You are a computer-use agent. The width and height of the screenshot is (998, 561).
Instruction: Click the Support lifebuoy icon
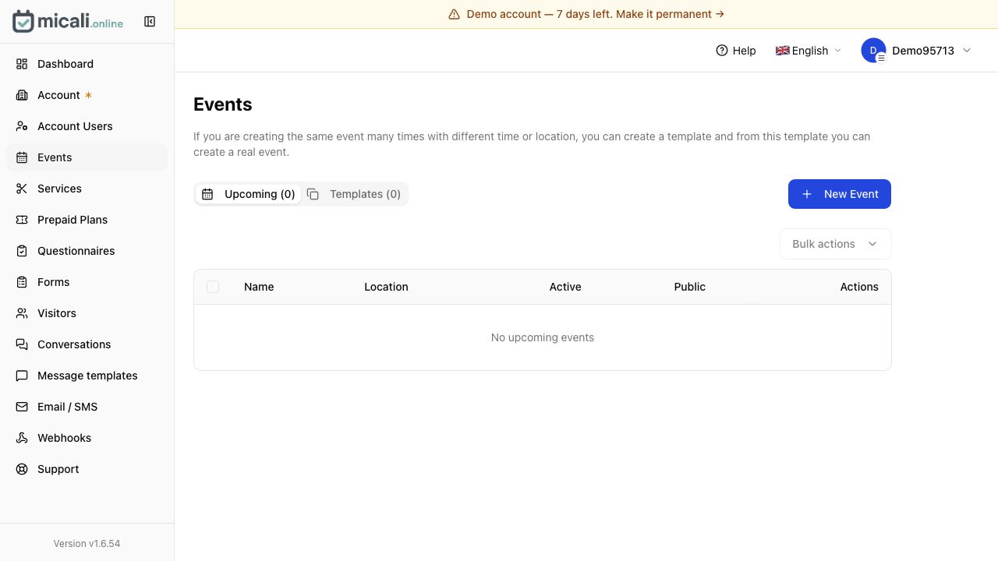22,469
